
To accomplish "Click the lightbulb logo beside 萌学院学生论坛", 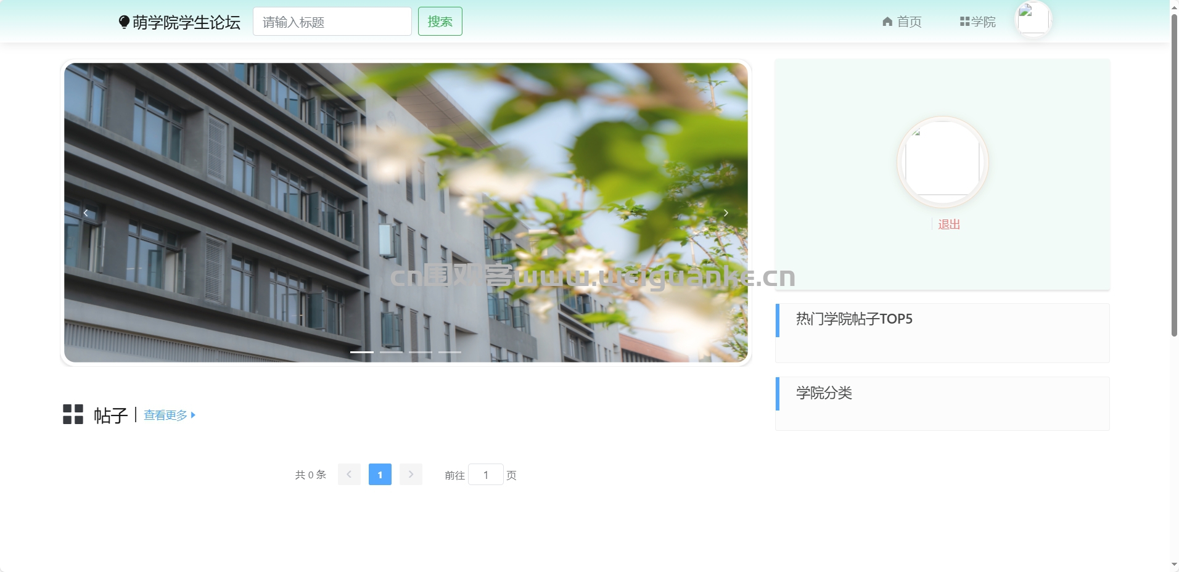I will pos(124,22).
